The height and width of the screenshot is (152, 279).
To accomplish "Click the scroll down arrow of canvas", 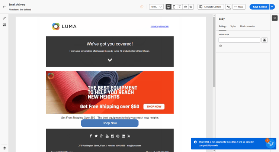I will (x=214, y=151).
